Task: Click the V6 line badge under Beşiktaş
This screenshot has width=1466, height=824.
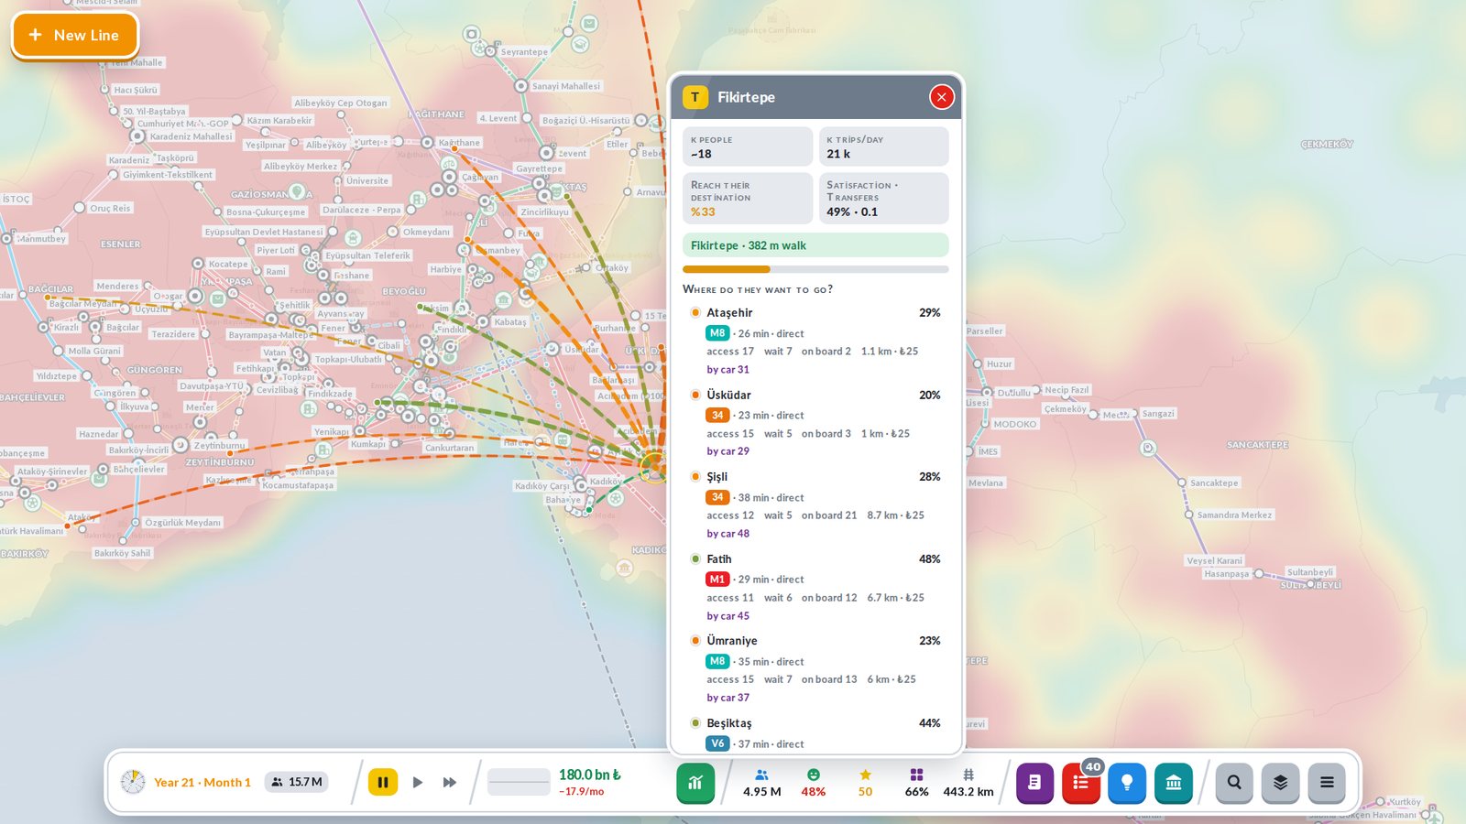Action: pos(717,743)
